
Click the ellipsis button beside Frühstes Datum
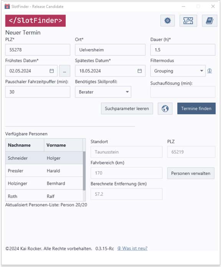click(64, 71)
